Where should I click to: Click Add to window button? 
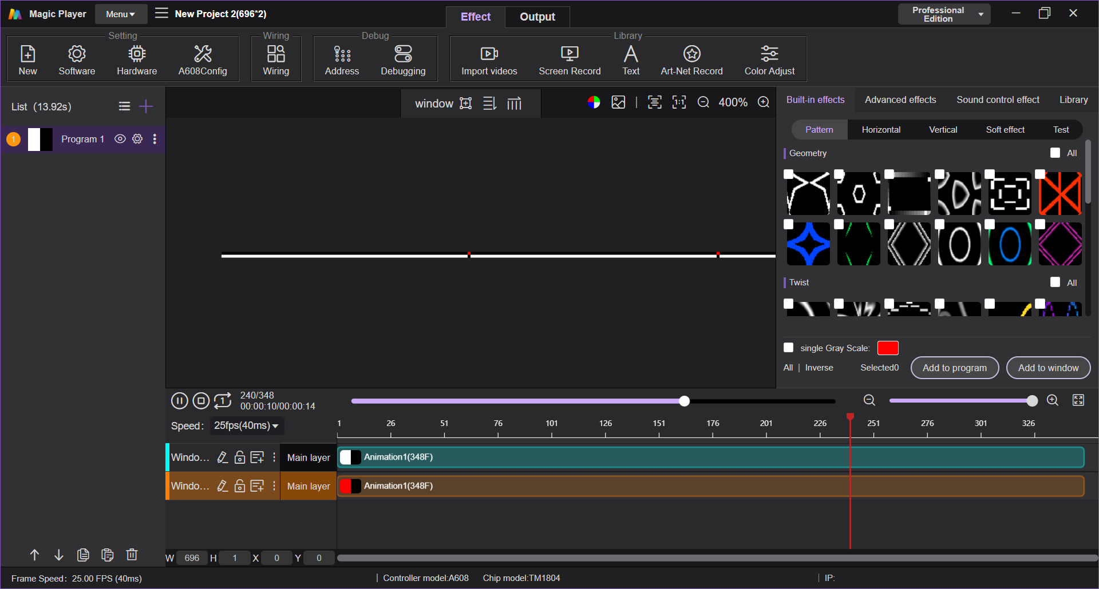(x=1048, y=368)
